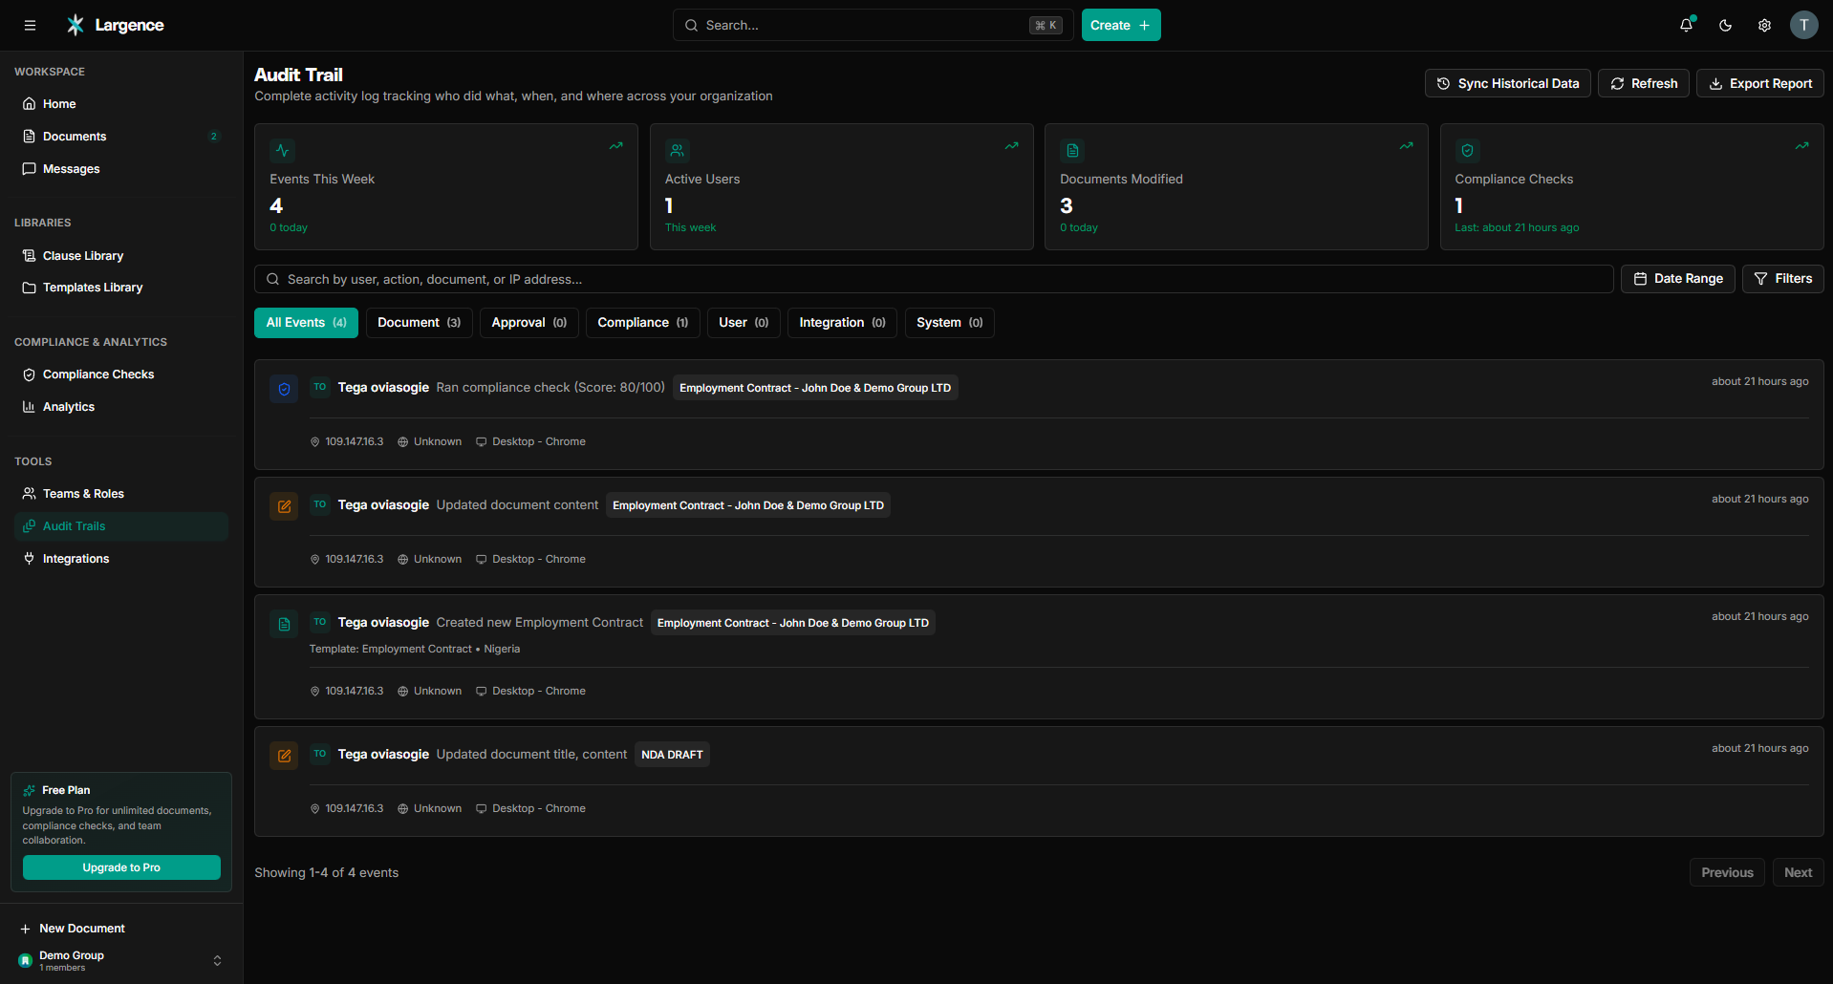Toggle dark mode moon icon
Viewport: 1833px width, 984px height.
(x=1725, y=26)
